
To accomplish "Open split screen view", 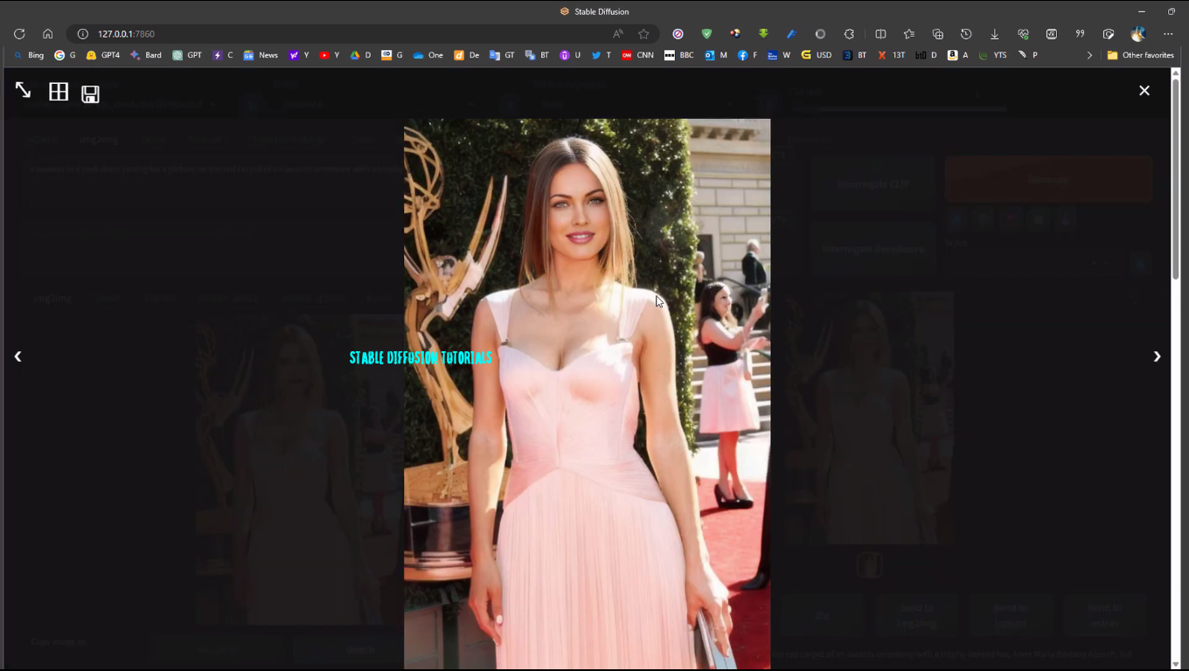I will [x=880, y=34].
